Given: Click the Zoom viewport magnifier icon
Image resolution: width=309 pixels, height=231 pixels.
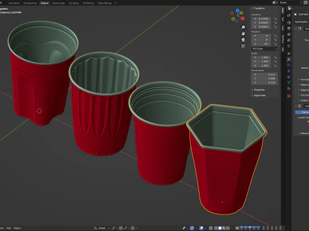Looking at the screenshot, I should click(243, 28).
